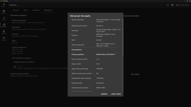Click the LG TV monitor icon

15,67
